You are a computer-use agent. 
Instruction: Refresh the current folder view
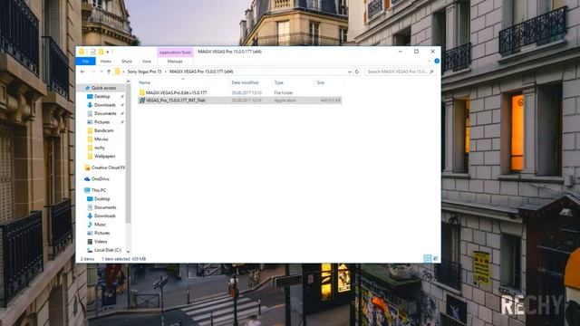click(357, 72)
